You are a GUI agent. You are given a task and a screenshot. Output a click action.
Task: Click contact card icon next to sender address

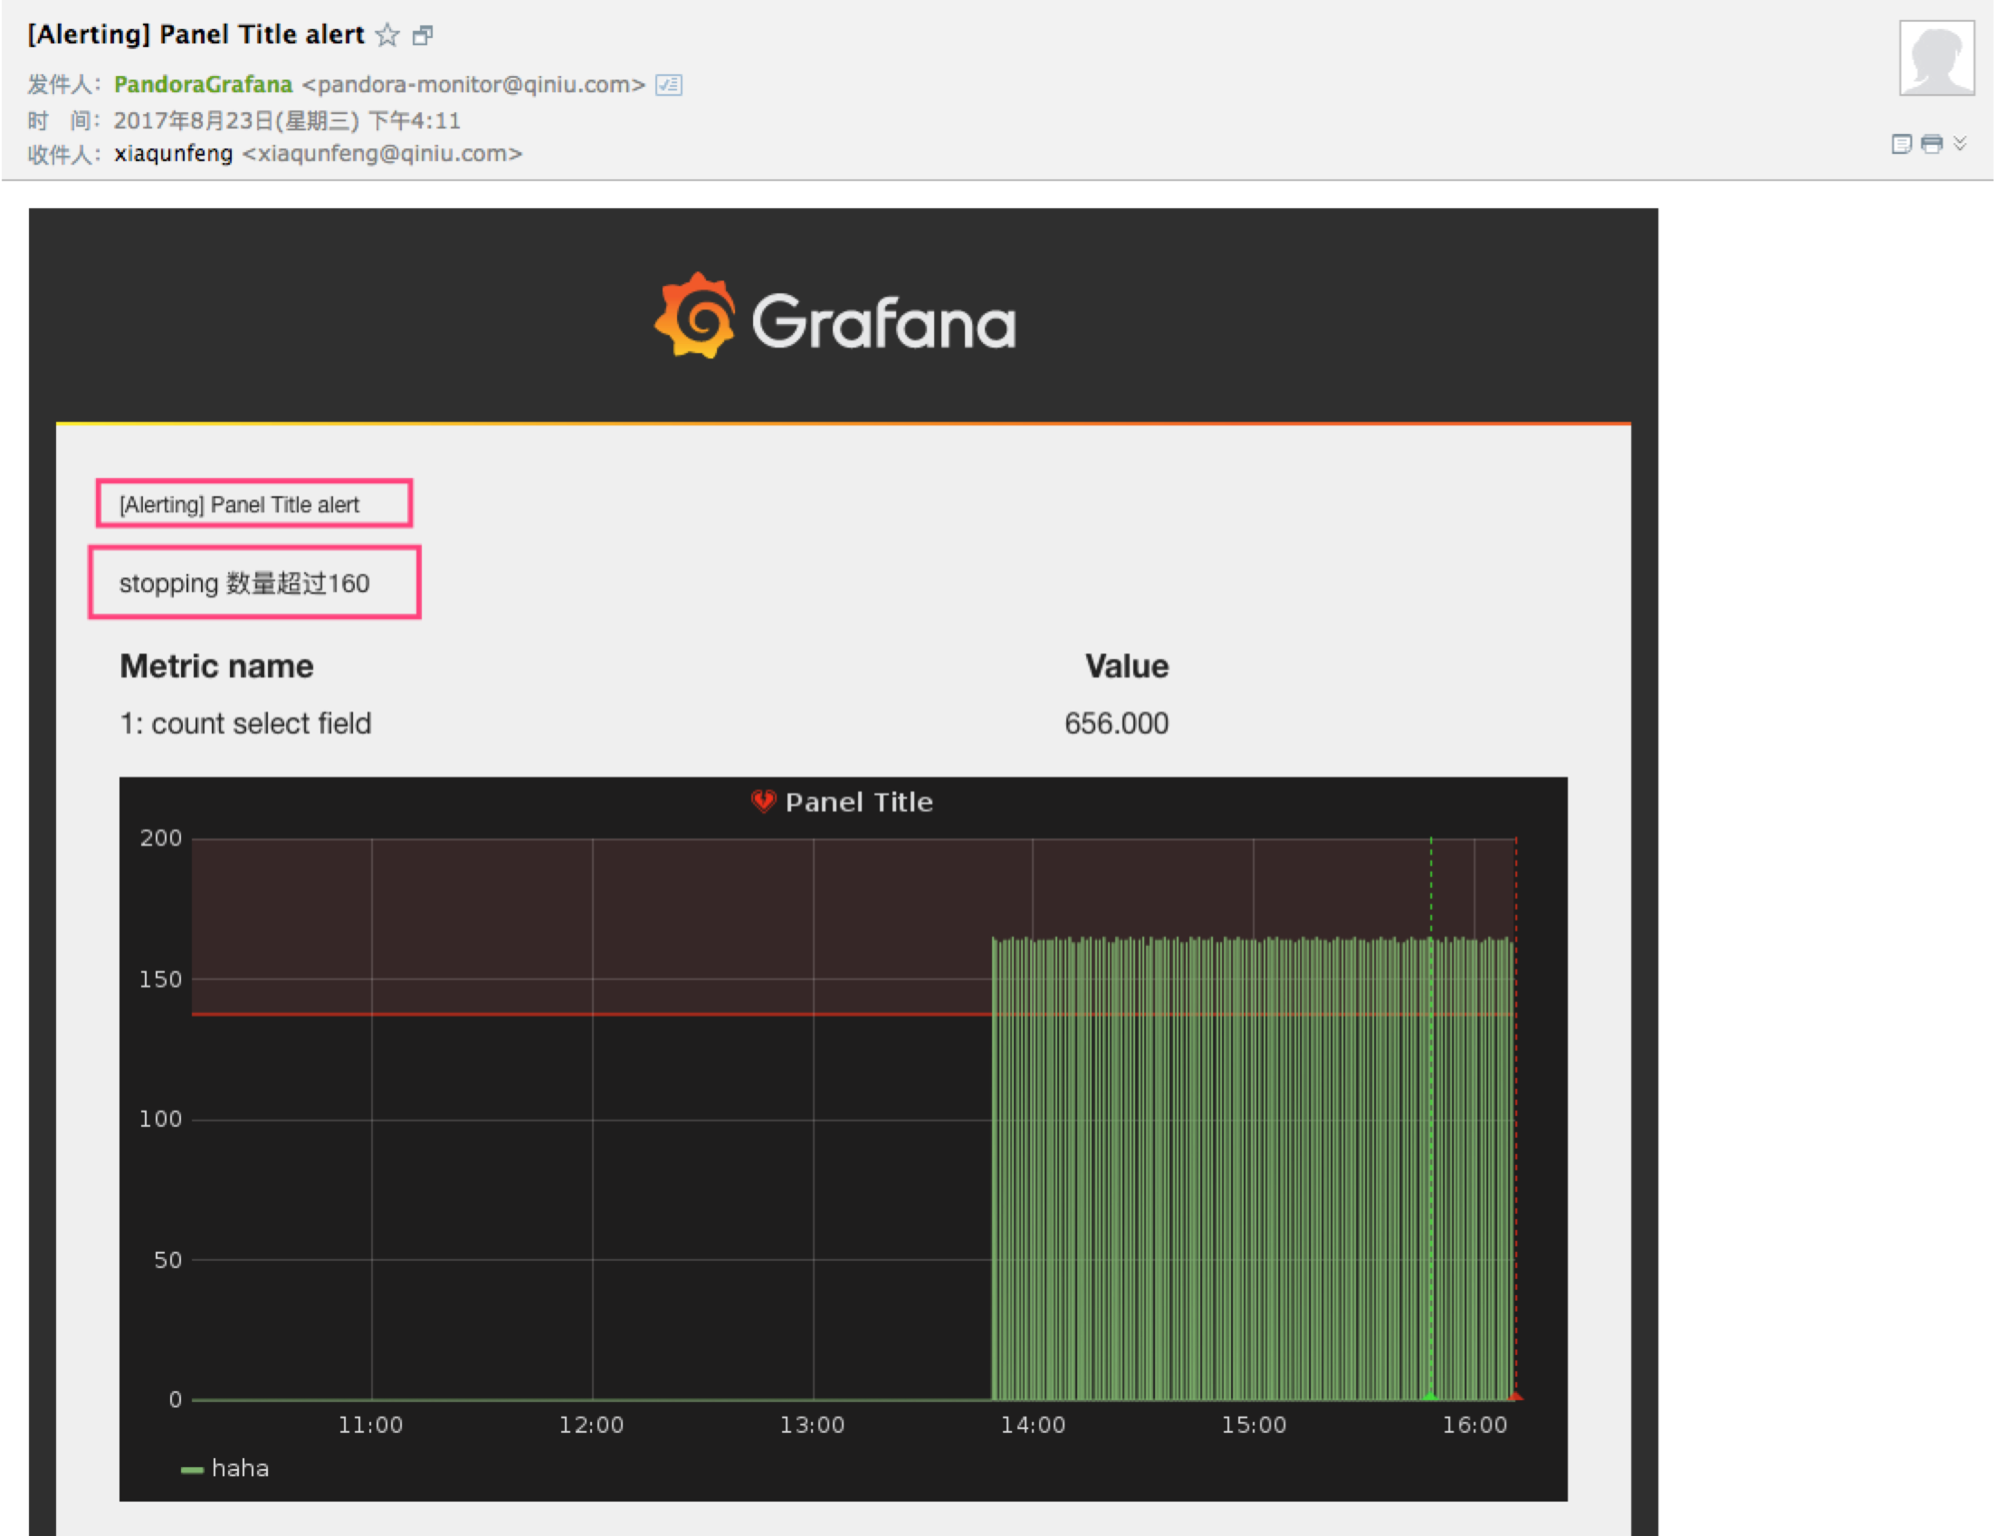(x=668, y=85)
